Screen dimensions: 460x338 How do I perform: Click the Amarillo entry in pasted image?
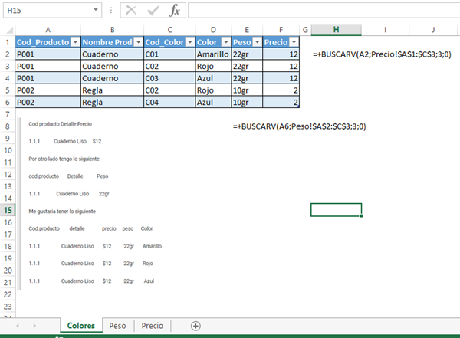(x=152, y=246)
